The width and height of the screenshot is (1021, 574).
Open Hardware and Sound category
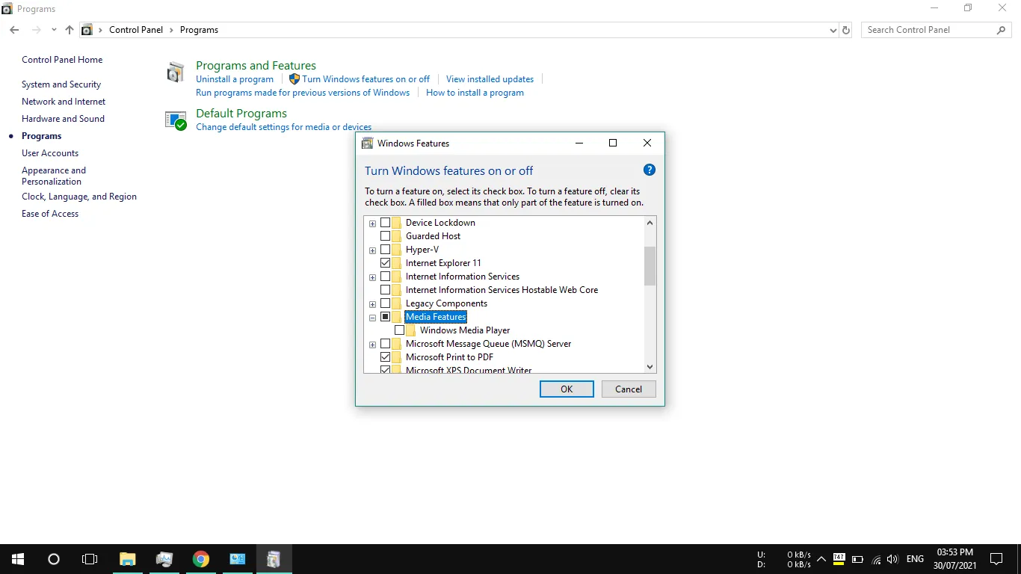click(x=63, y=119)
